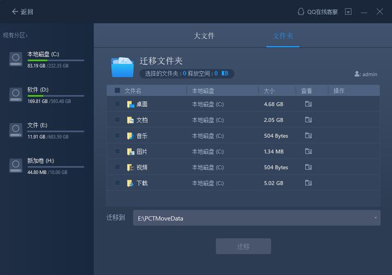The height and width of the screenshot is (275, 392).
Task: Click the E: drive disk icon
Action: (x=16, y=130)
